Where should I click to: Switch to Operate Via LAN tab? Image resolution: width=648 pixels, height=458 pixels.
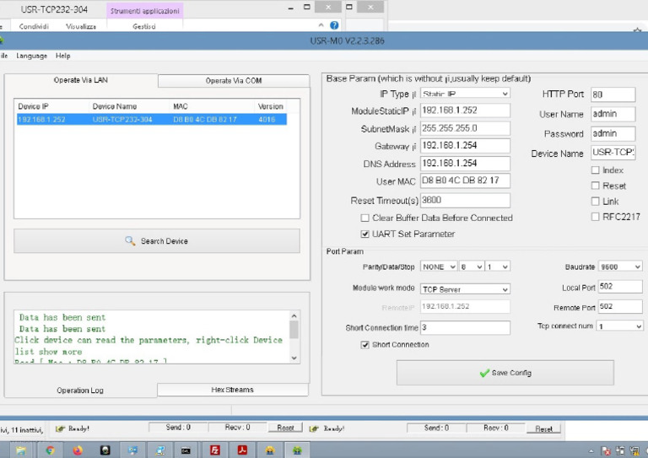pyautogui.click(x=81, y=80)
